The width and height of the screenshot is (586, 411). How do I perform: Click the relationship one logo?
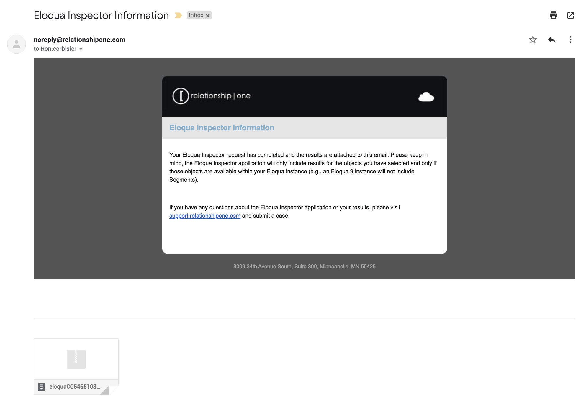[x=211, y=96]
